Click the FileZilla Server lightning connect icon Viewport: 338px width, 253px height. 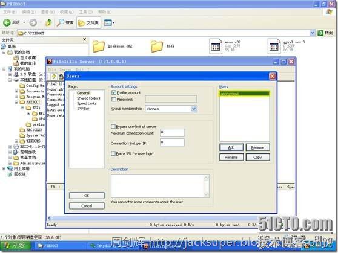pyautogui.click(x=54, y=76)
